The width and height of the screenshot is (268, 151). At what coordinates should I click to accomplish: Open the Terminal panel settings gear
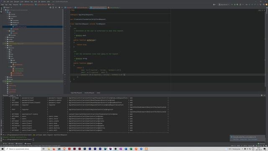coord(262,95)
